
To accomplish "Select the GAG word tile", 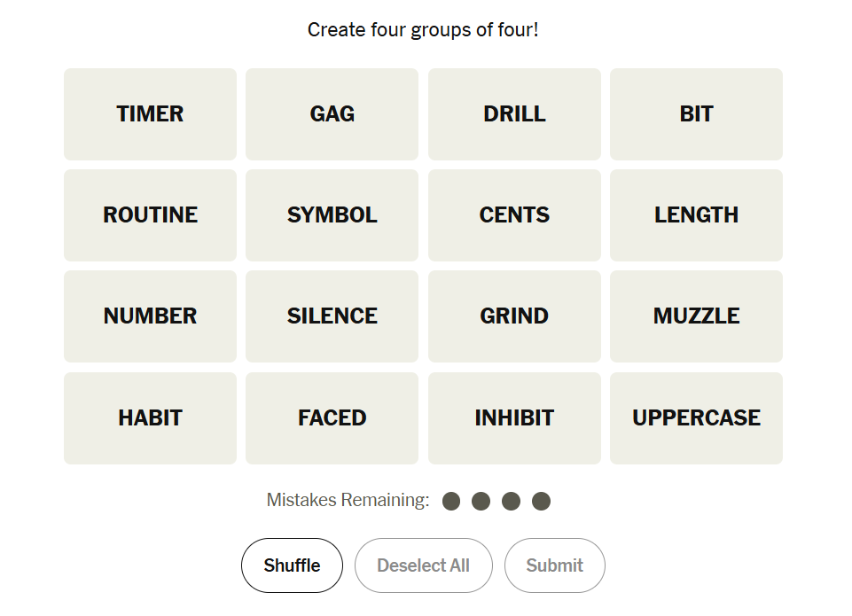I will tap(332, 114).
